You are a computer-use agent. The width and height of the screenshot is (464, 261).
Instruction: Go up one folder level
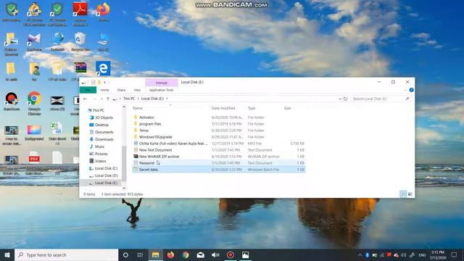(x=108, y=99)
